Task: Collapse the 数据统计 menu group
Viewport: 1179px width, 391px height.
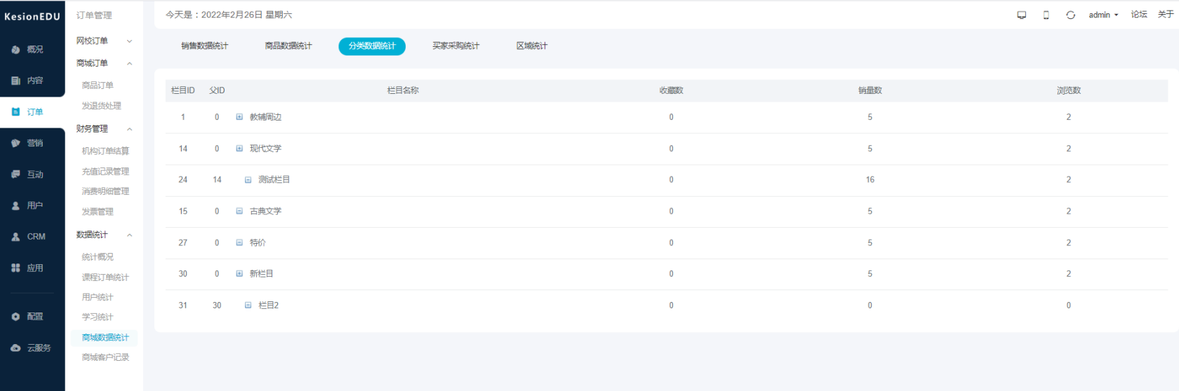Action: point(129,235)
